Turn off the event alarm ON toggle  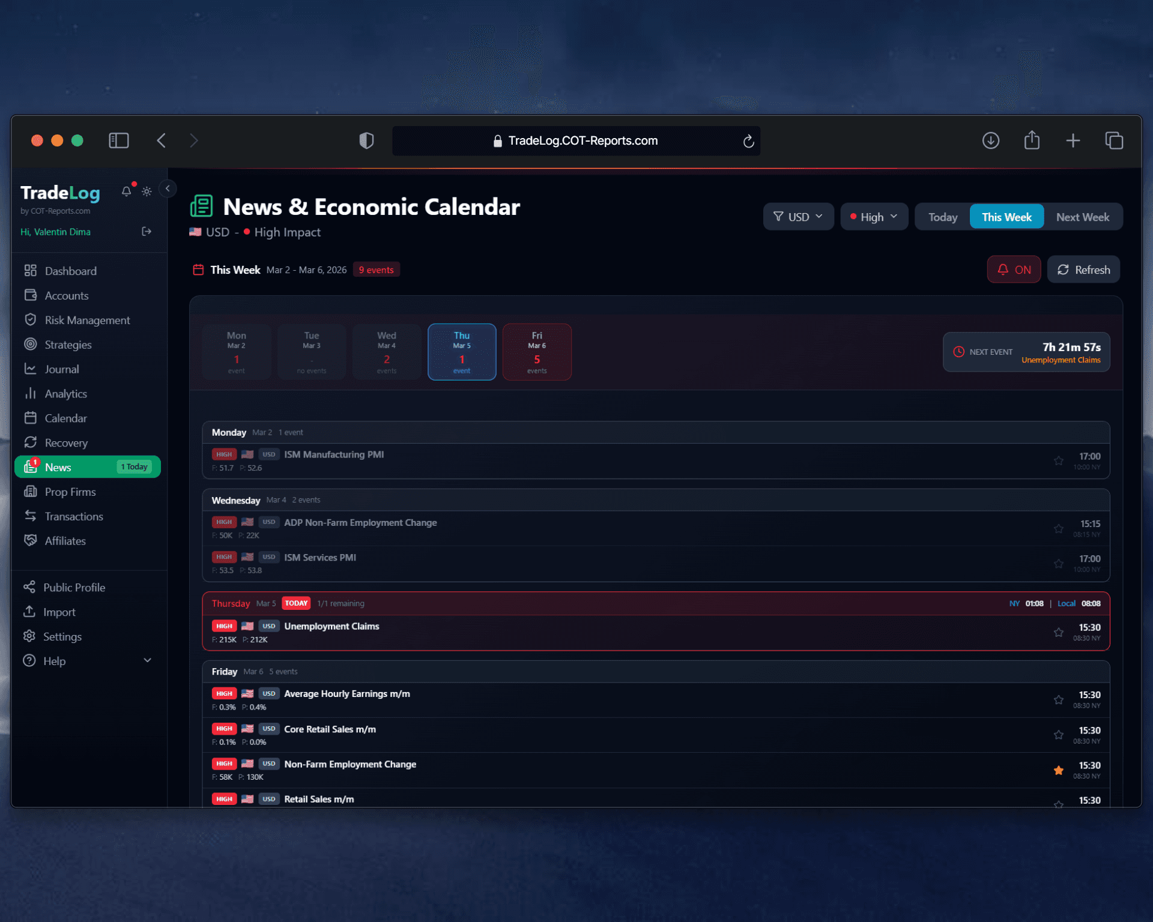pyautogui.click(x=1014, y=269)
